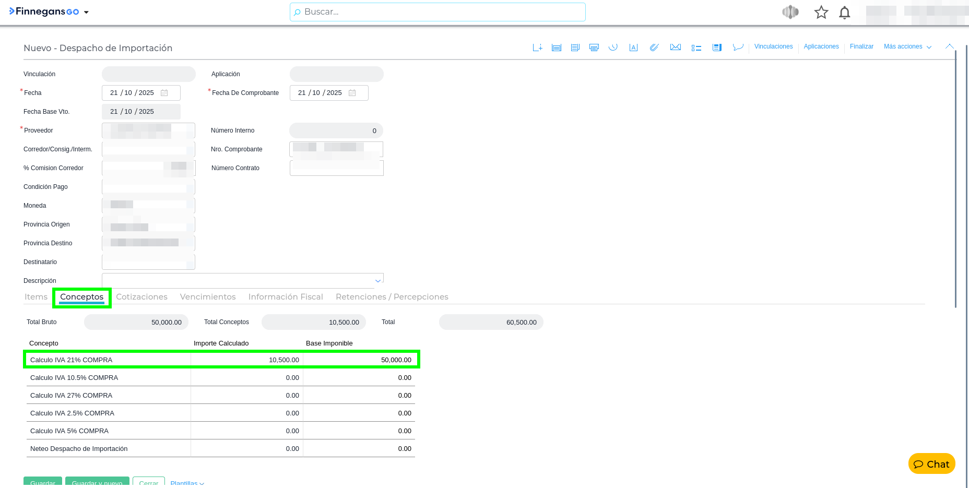Open the Fecha calendar picker
969x488 pixels.
(164, 93)
